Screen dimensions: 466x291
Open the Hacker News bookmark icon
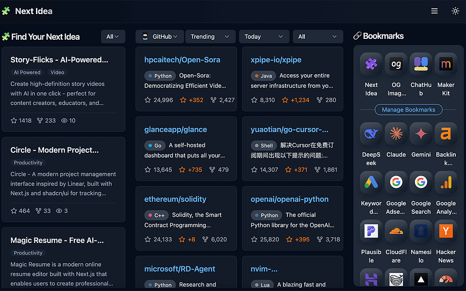(x=446, y=231)
